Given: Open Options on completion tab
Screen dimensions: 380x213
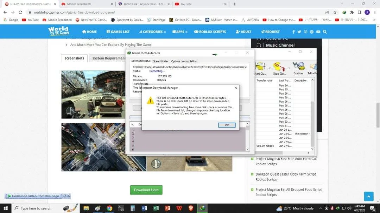Looking at the screenshot, I should [x=184, y=61].
